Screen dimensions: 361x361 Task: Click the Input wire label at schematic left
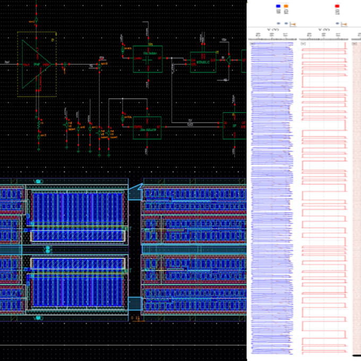[7, 62]
